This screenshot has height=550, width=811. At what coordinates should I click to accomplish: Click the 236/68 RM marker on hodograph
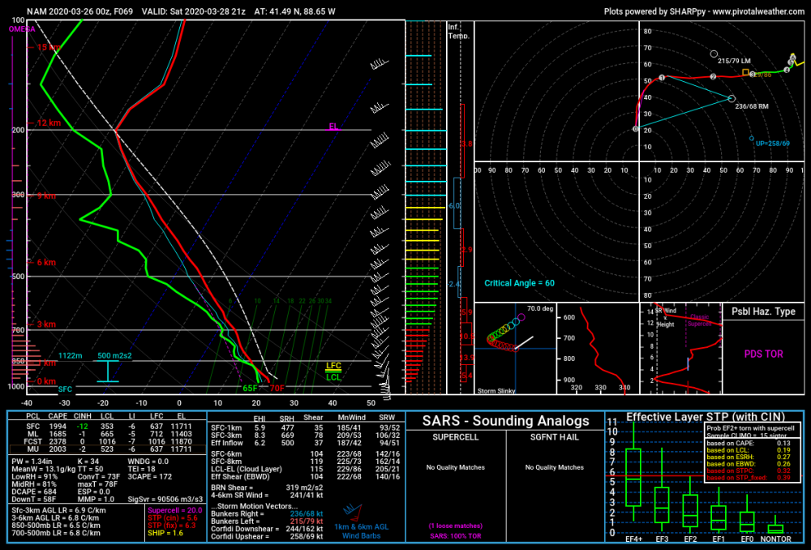click(732, 98)
